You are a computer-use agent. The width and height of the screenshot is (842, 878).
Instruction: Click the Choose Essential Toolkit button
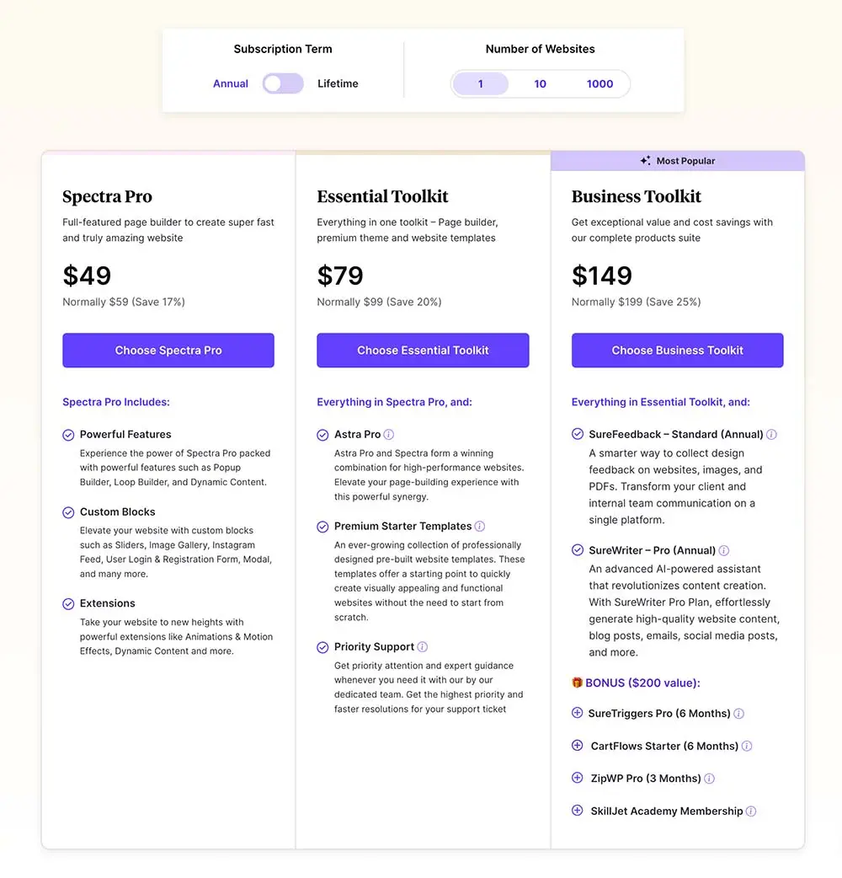[x=423, y=351]
